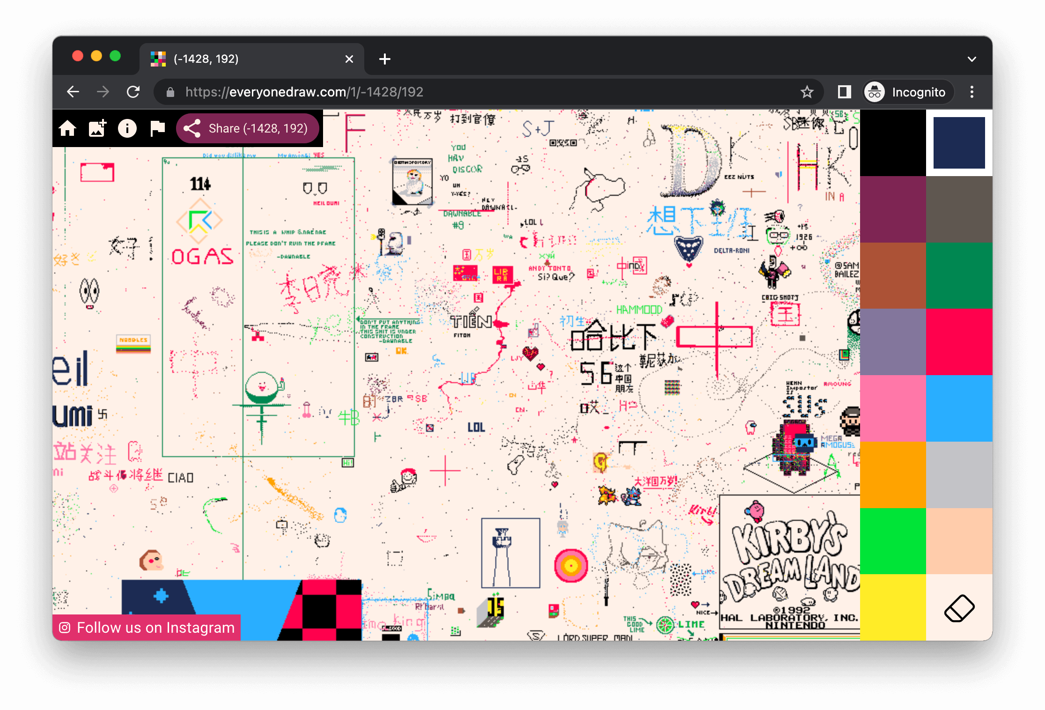Click the add image icon
Screen dimensions: 1045x710
tap(97, 128)
